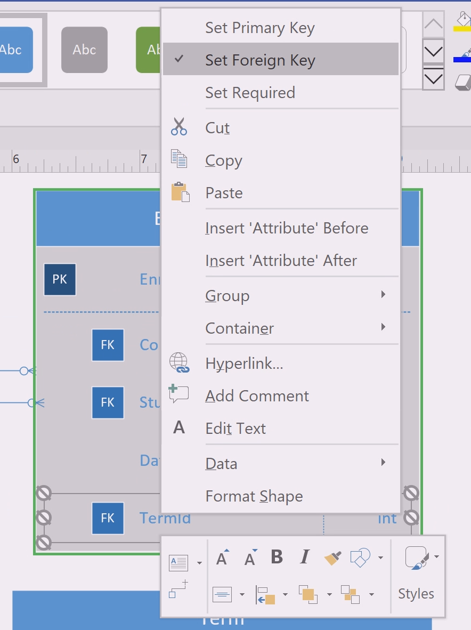Image resolution: width=471 pixels, height=630 pixels.
Task: Go to previous shape styles row
Action: [433, 24]
